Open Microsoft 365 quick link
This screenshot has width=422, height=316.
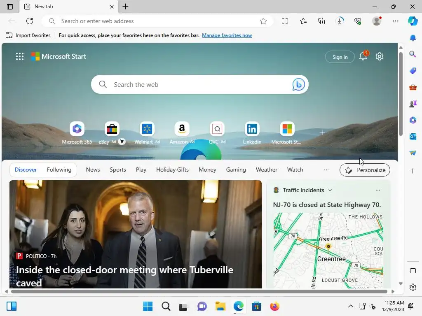[77, 133]
